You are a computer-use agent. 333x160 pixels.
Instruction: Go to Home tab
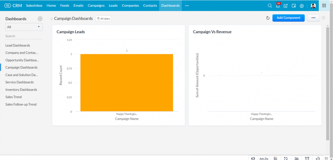51,6
